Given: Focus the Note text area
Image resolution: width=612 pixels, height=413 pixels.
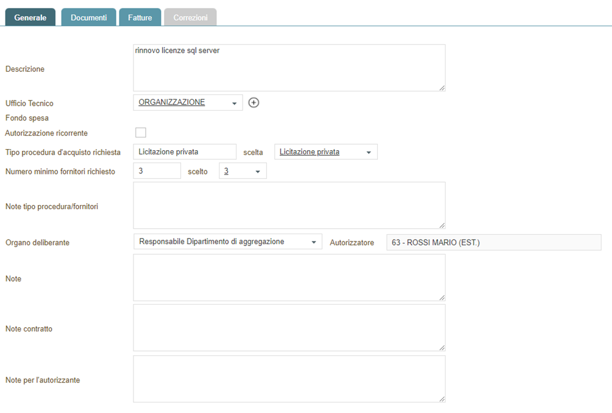Looking at the screenshot, I should pos(289,278).
